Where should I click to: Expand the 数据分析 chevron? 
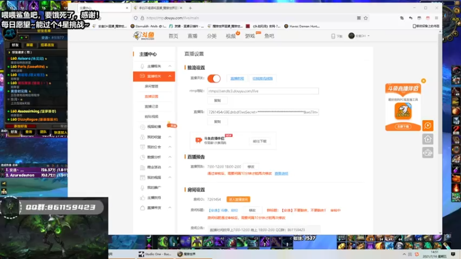pos(170,157)
